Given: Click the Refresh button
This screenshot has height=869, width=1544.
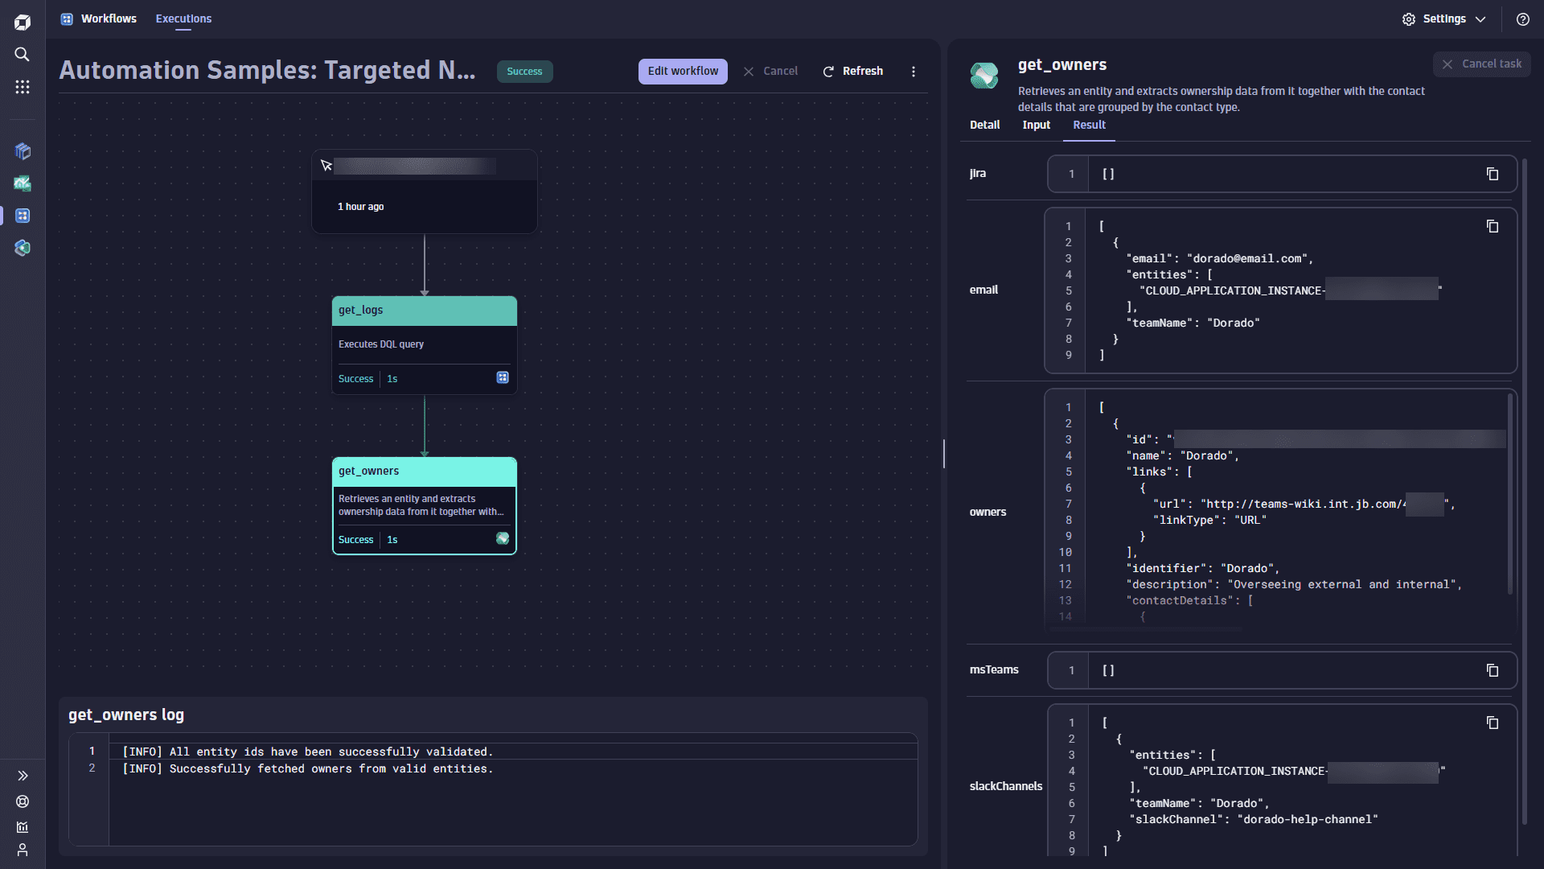Looking at the screenshot, I should pyautogui.click(x=852, y=72).
